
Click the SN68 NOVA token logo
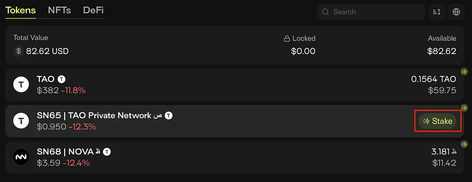(x=21, y=157)
